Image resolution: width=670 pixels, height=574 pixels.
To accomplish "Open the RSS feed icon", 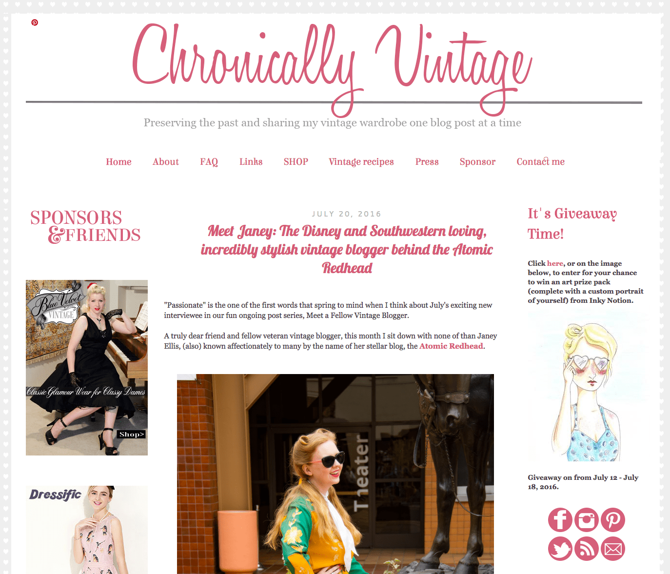I will click(x=586, y=549).
